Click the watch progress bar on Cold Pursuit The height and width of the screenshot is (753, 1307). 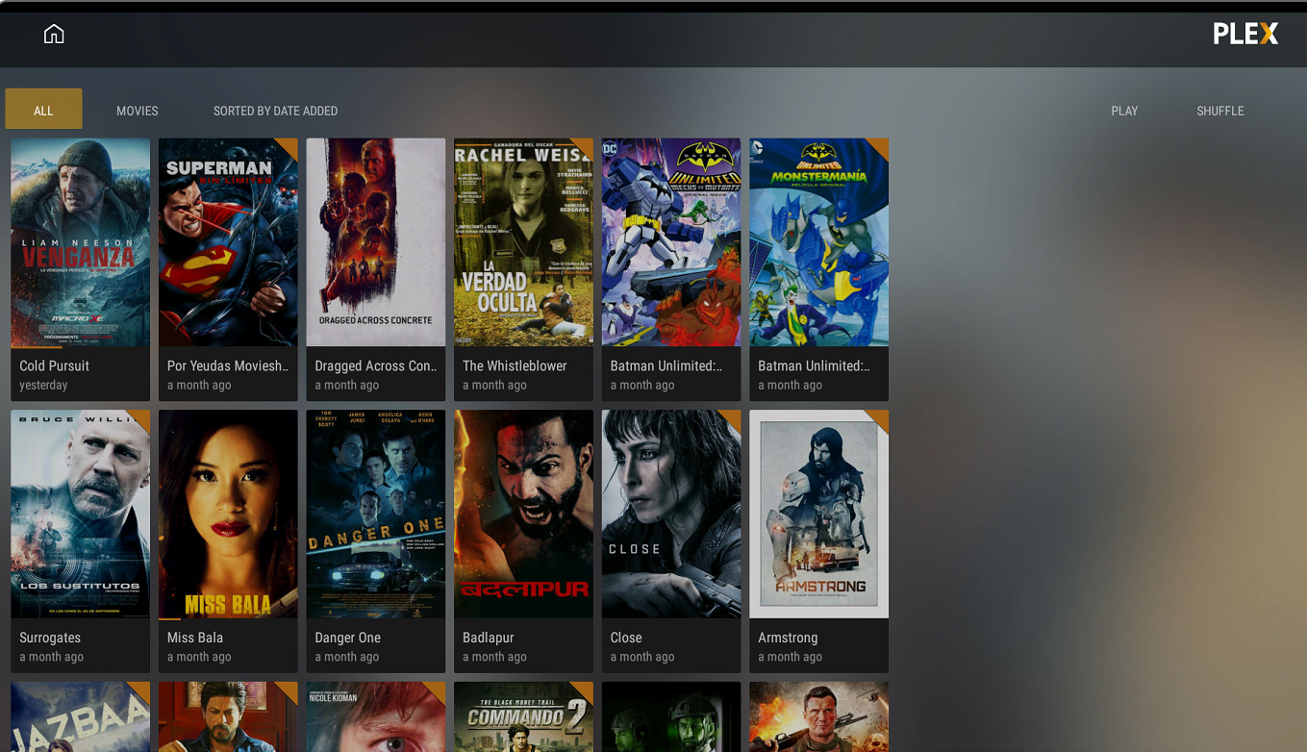click(37, 345)
